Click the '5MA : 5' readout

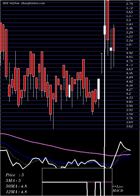pyautogui.click(x=13, y=181)
